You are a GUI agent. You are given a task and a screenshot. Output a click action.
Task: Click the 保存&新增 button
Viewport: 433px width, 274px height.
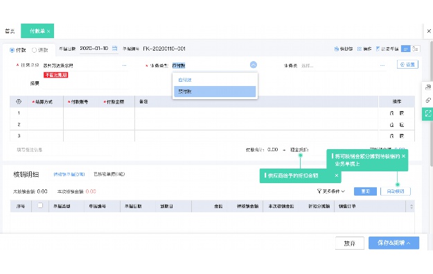[x=394, y=243]
